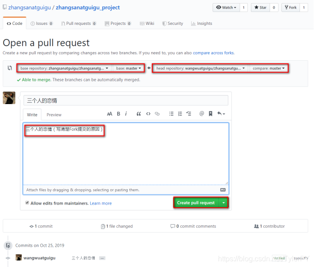
Task: Follow the compare across forks link
Action: [x=213, y=53]
